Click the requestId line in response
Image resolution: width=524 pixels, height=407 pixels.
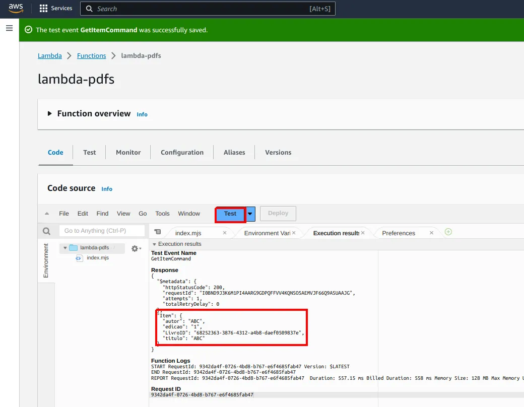[258, 293]
